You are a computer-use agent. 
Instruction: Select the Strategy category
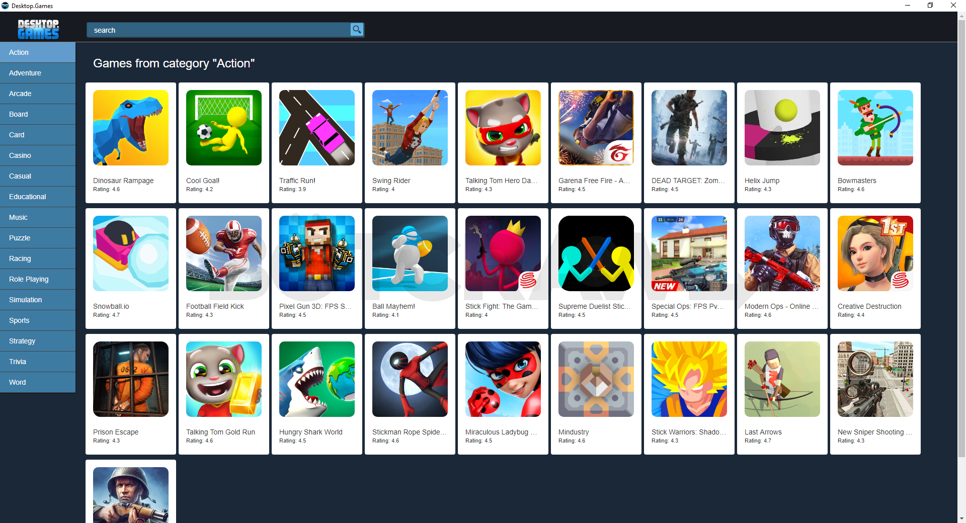click(38, 341)
